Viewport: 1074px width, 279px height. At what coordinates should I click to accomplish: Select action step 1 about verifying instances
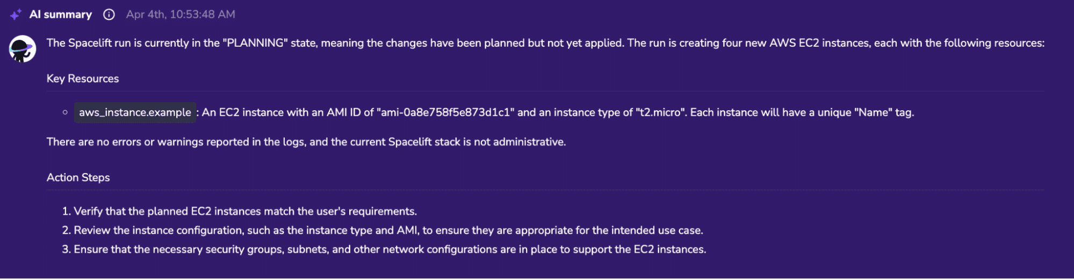coord(240,211)
